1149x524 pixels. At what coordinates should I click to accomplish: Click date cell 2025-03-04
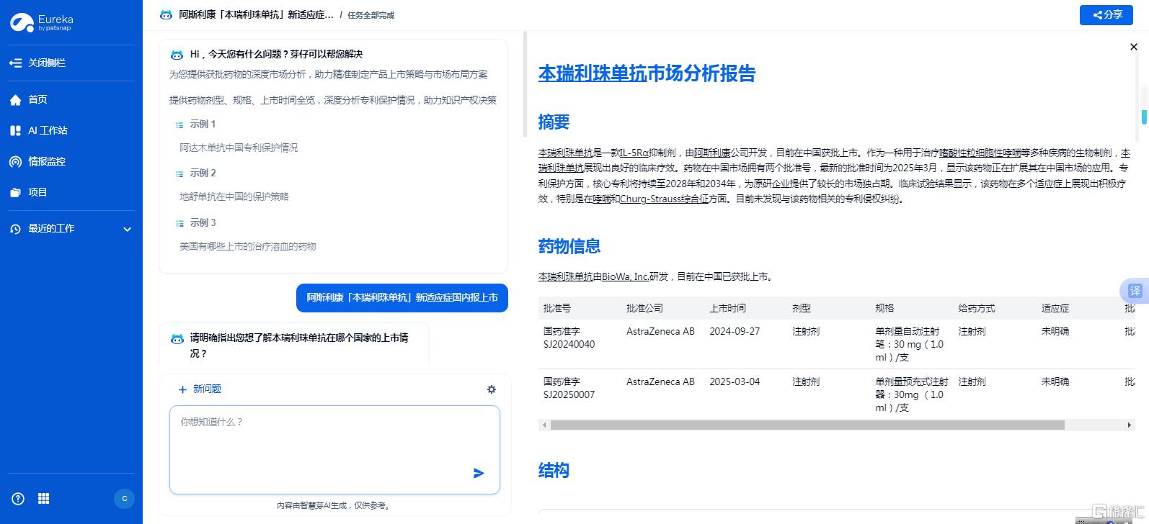pyautogui.click(x=735, y=381)
